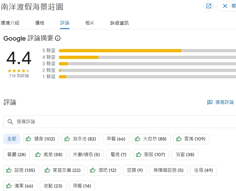
Task: Select the 全部 reviews filter
Action: pos(12,139)
